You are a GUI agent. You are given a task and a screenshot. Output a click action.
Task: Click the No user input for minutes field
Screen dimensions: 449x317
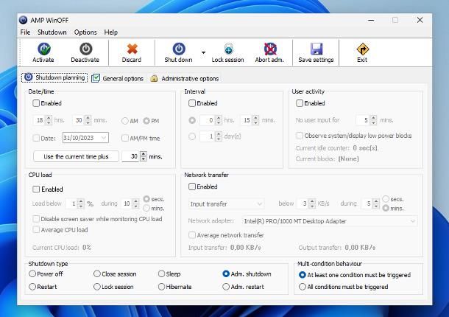click(363, 120)
